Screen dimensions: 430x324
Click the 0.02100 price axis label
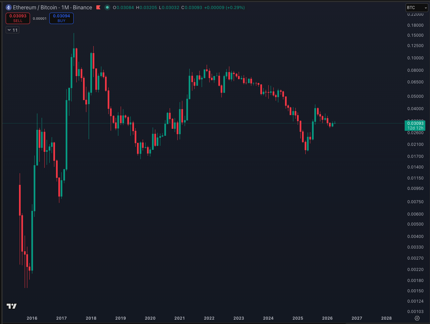pyautogui.click(x=415, y=144)
